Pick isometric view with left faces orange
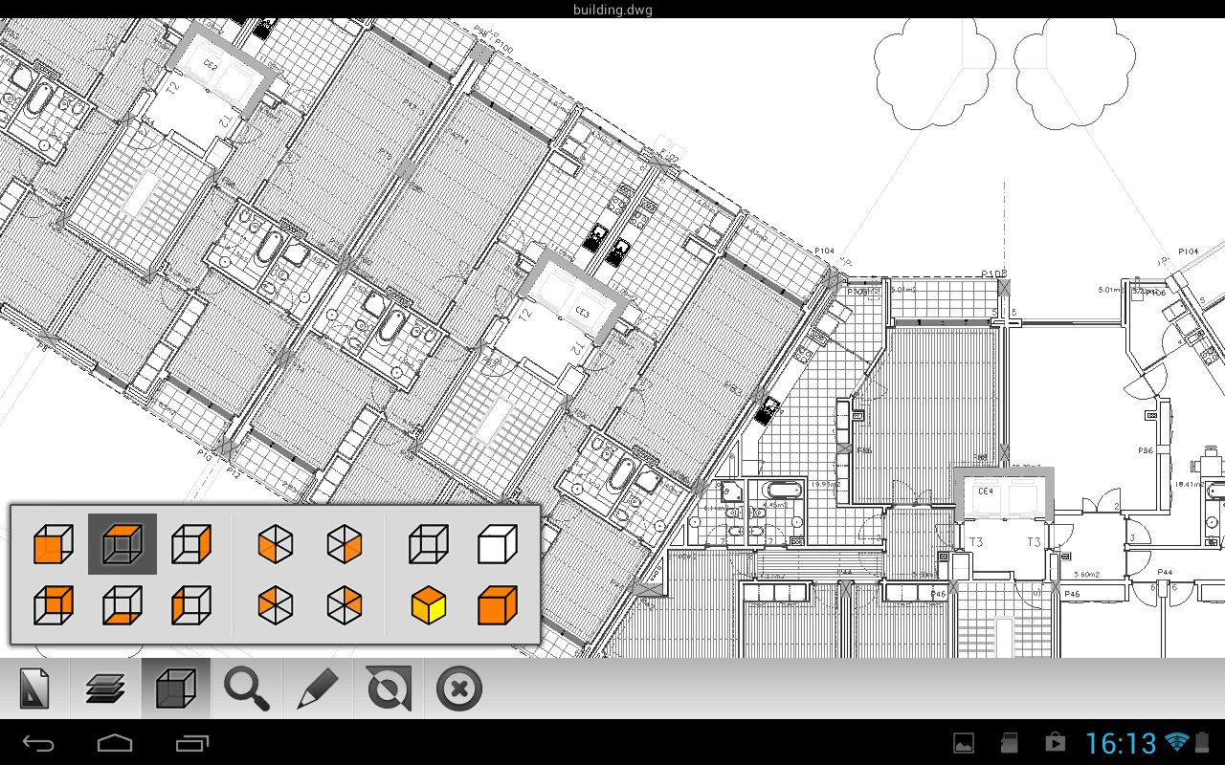1225x765 pixels. 276,544
